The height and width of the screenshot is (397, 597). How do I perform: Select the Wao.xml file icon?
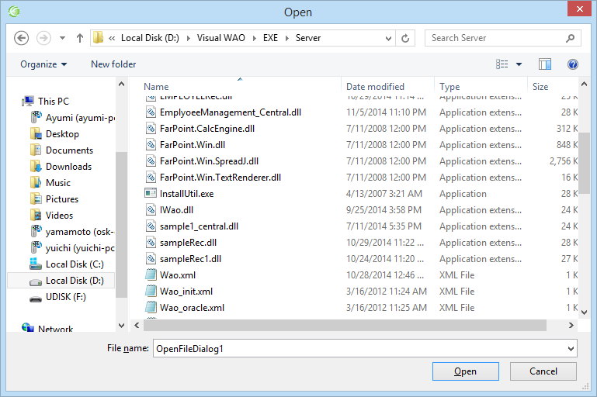pos(151,275)
